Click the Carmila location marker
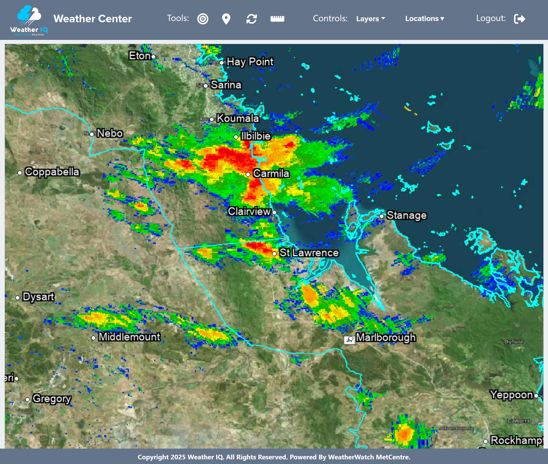The height and width of the screenshot is (464, 548). pos(248,175)
